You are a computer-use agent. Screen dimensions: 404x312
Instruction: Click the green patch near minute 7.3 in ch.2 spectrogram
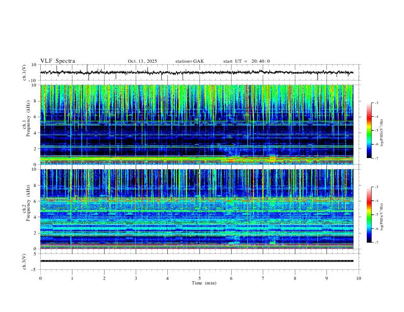click(x=272, y=243)
